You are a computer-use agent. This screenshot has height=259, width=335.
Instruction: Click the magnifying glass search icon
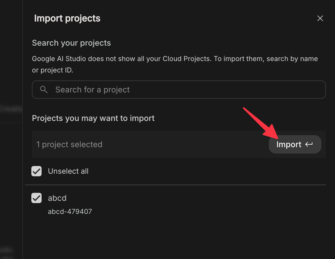(x=44, y=90)
